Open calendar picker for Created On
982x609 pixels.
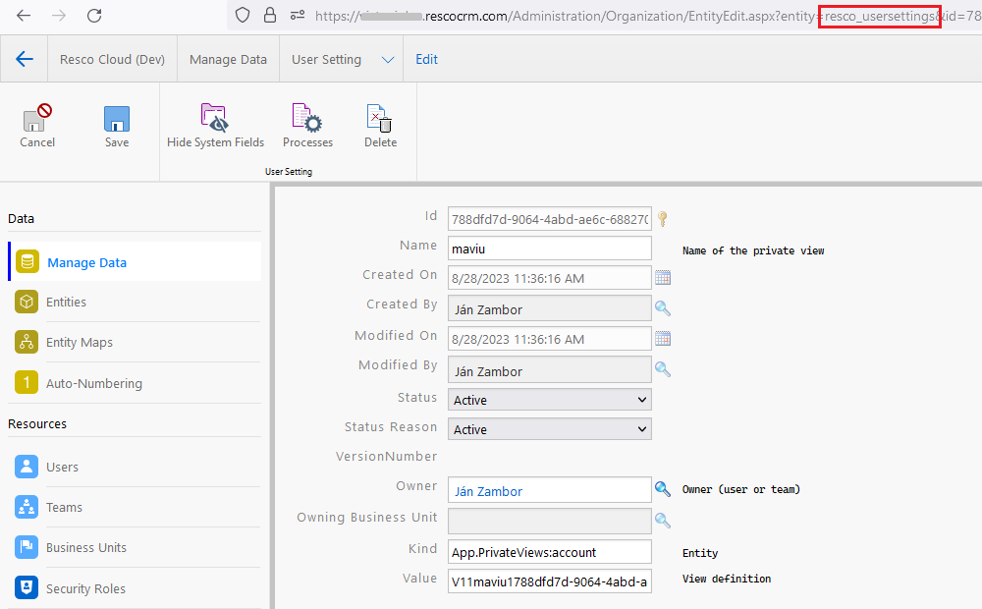click(663, 278)
